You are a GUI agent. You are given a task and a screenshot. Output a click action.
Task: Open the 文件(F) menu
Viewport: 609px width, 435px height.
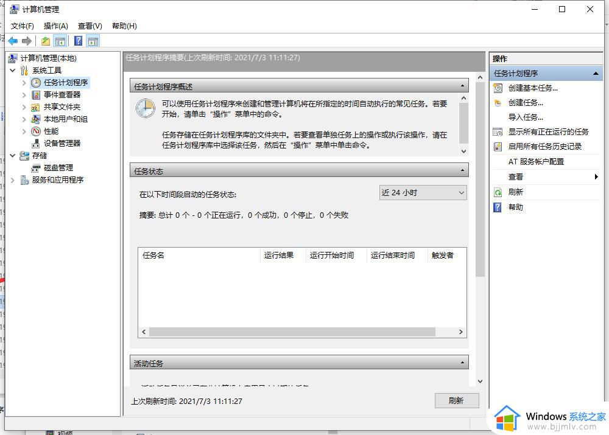coord(22,26)
